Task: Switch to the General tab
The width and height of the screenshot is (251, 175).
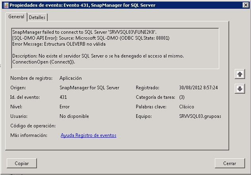Action: point(16,17)
